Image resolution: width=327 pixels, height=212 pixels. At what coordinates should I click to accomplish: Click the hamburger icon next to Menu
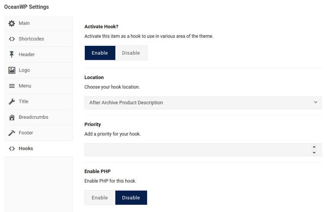click(12, 86)
